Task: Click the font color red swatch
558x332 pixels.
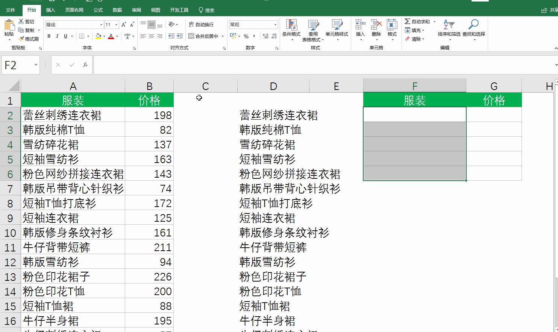Action: pyautogui.click(x=111, y=37)
